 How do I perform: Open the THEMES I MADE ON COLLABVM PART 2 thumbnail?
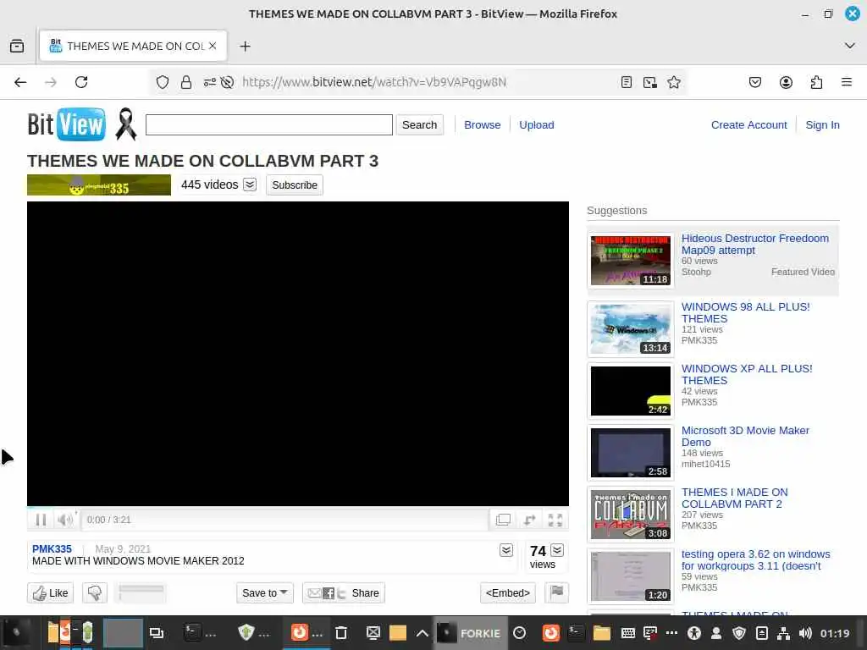(x=630, y=515)
